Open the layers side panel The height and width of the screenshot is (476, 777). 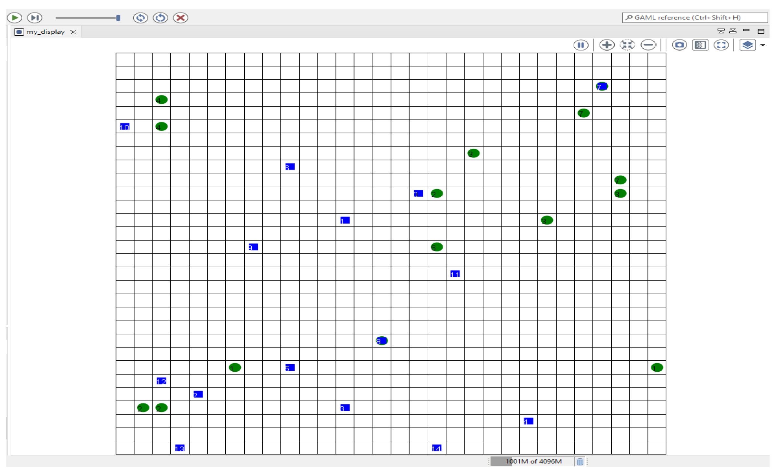(747, 45)
